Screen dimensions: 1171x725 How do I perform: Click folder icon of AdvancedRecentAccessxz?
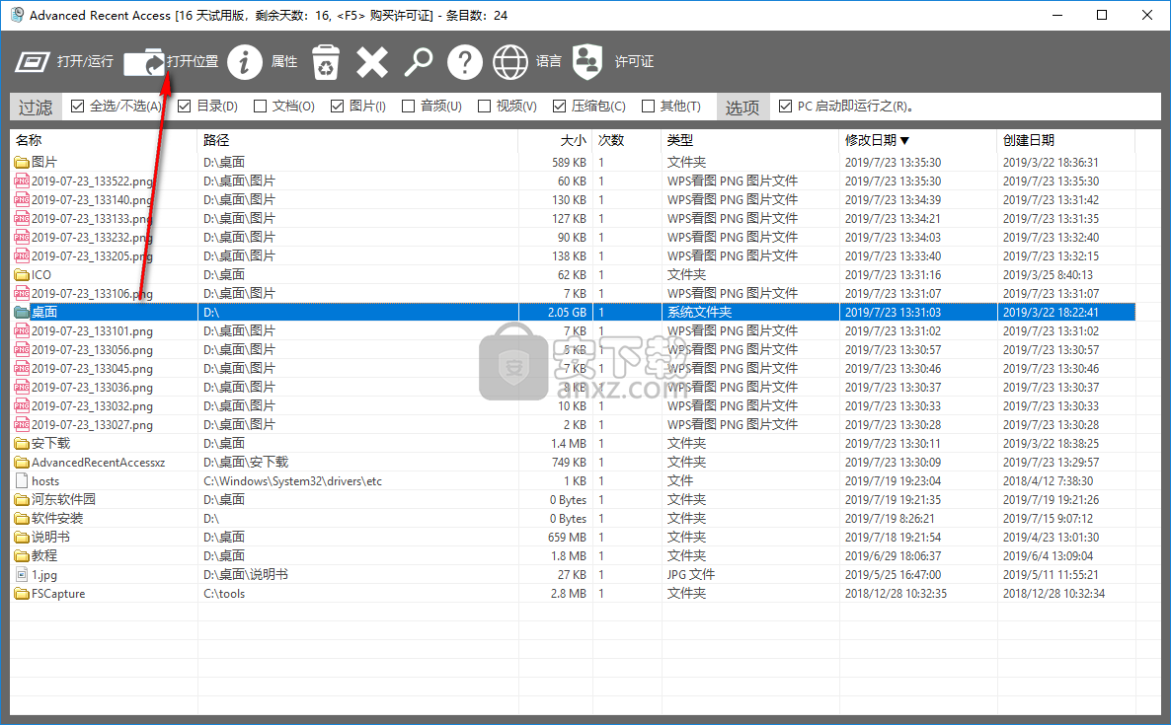[22, 462]
